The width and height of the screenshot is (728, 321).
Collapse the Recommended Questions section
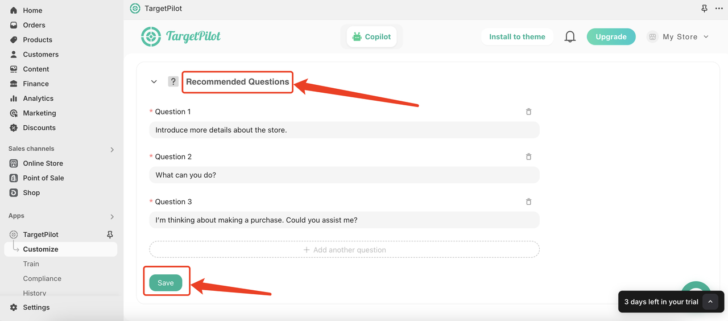tap(154, 81)
